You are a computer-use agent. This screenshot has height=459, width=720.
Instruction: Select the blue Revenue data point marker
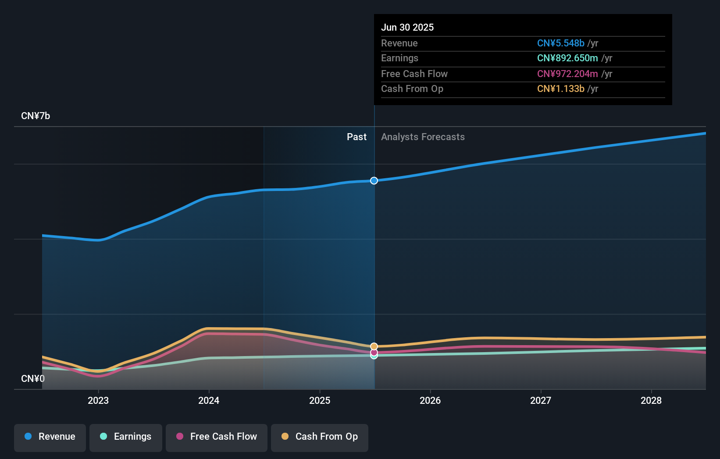click(x=374, y=180)
